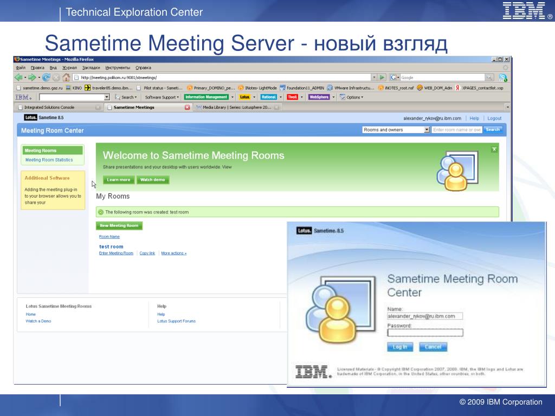This screenshot has height=416, width=555.
Task: Click the Google search engine icon
Action: [x=393, y=77]
